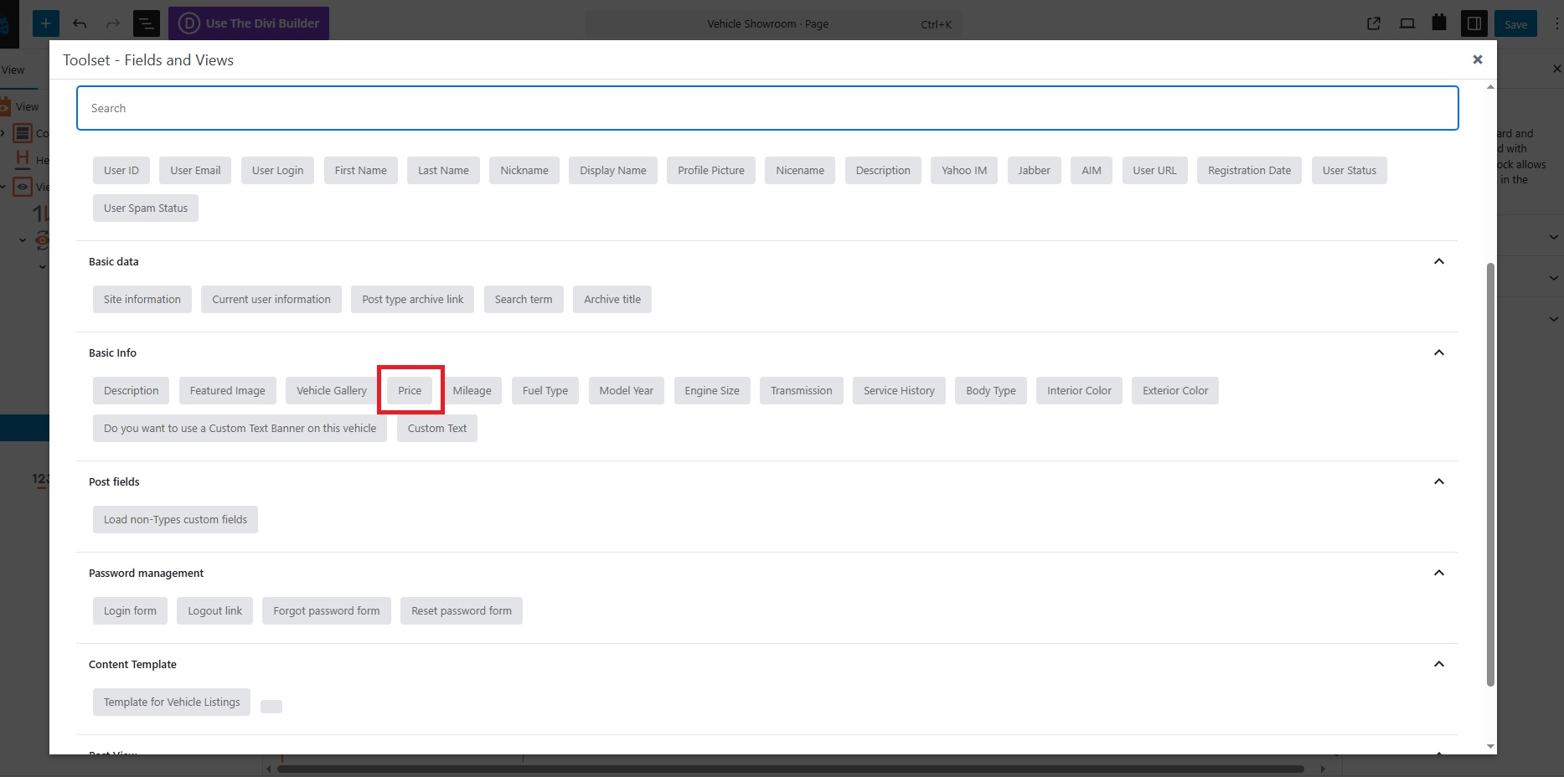Select the Archive title field

[x=612, y=299]
